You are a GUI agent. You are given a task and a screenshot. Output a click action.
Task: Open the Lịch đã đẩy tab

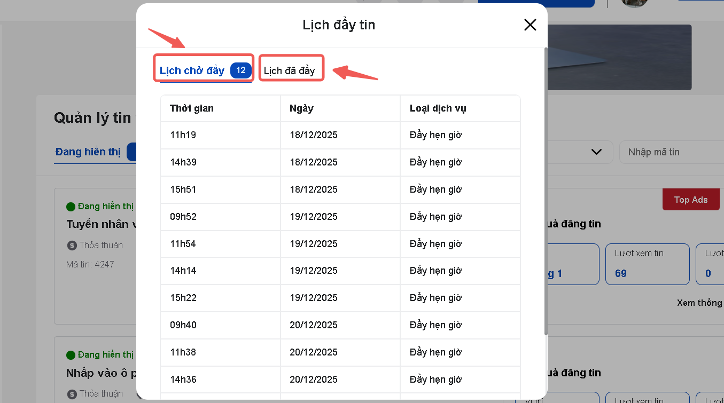pos(290,70)
